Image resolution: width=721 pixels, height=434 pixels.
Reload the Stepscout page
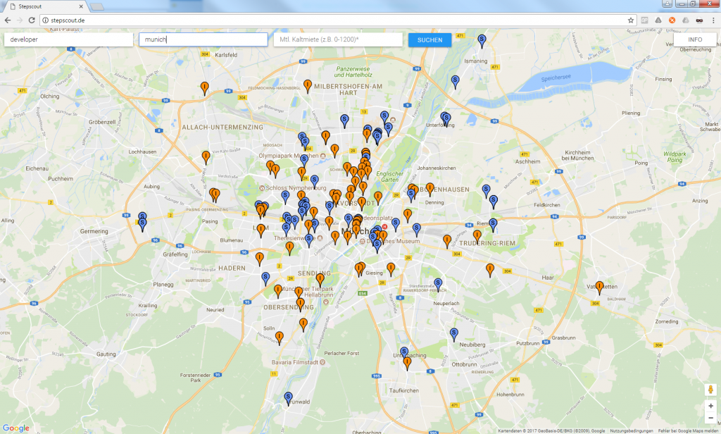click(x=32, y=20)
